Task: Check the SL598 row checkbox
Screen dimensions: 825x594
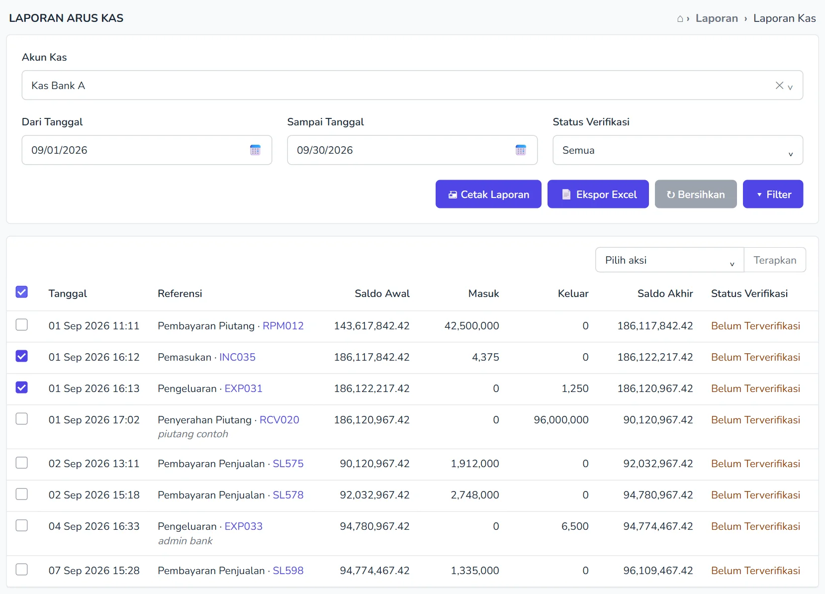Action: coord(21,570)
